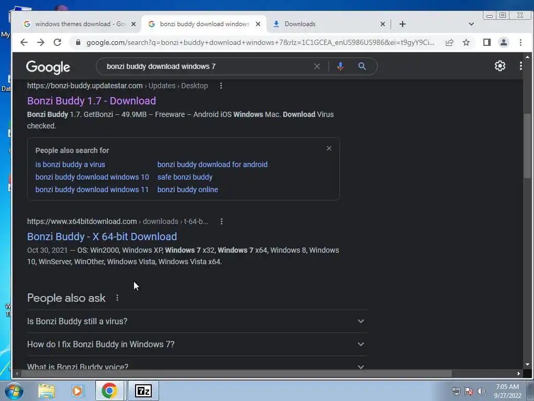Open Google quick settings gear
The image size is (534, 401).
pyautogui.click(x=500, y=66)
